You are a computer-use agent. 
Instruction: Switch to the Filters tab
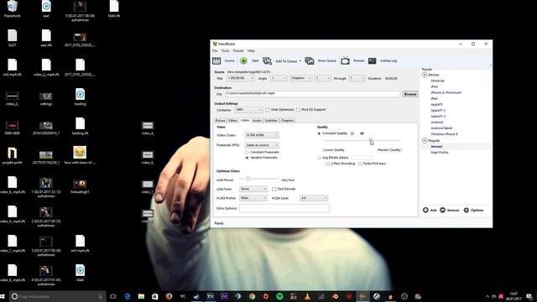(233, 121)
